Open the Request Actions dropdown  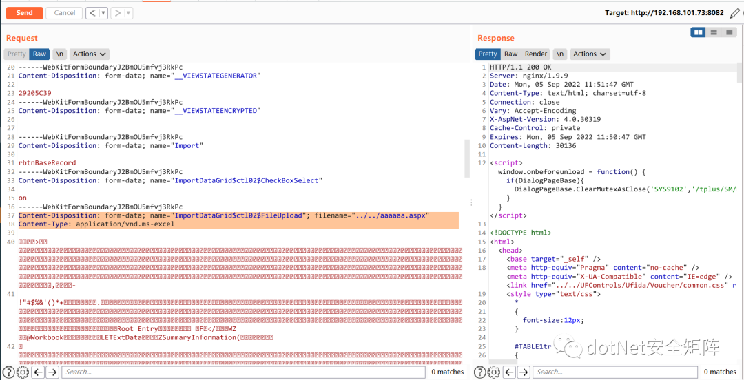point(90,54)
